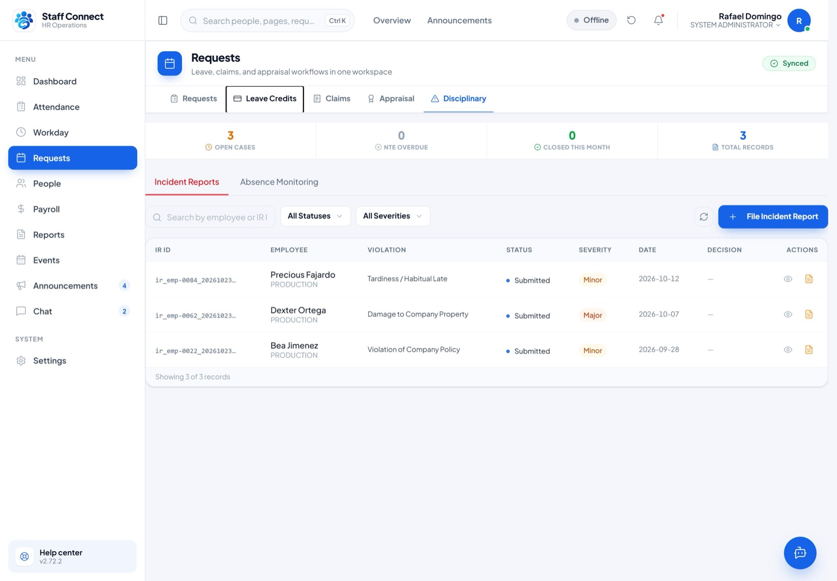837x581 pixels.
Task: Click the user avatar R
Action: (x=799, y=20)
